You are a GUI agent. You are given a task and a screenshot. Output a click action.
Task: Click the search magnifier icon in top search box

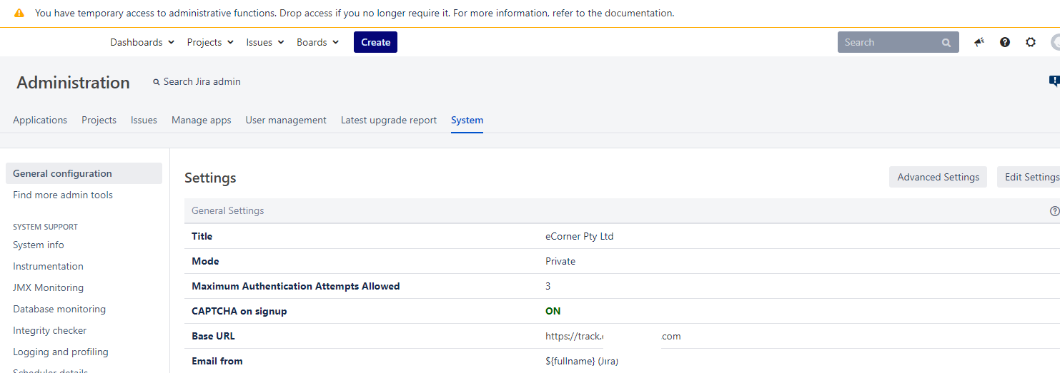tap(946, 43)
